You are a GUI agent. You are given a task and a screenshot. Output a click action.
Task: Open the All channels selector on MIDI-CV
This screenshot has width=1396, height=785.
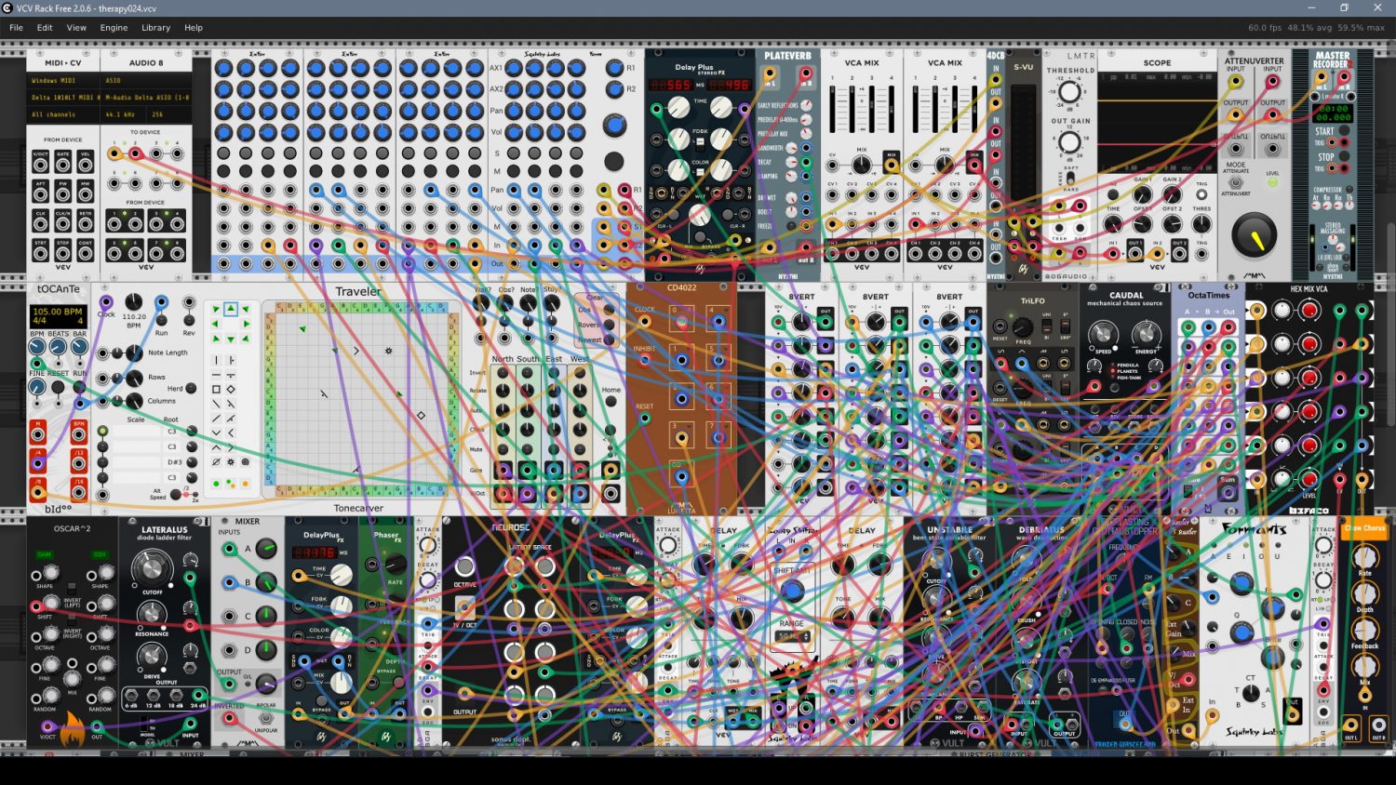point(62,114)
